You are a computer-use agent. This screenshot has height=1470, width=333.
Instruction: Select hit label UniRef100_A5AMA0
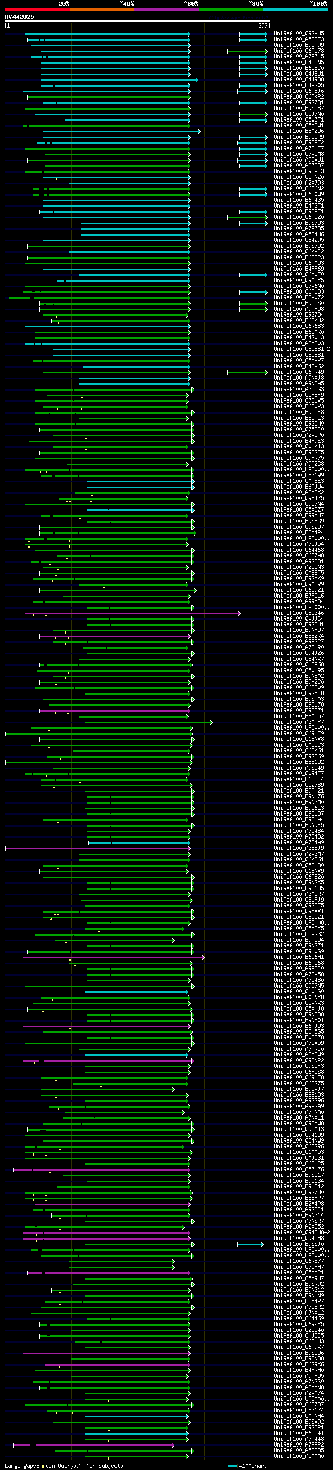pyautogui.click(x=299, y=1456)
